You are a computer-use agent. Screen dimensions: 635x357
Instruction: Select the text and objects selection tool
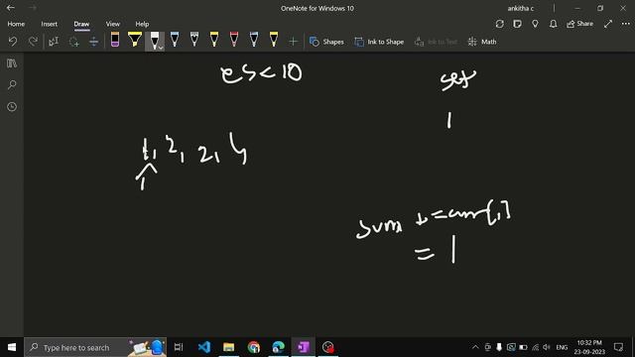click(x=54, y=42)
